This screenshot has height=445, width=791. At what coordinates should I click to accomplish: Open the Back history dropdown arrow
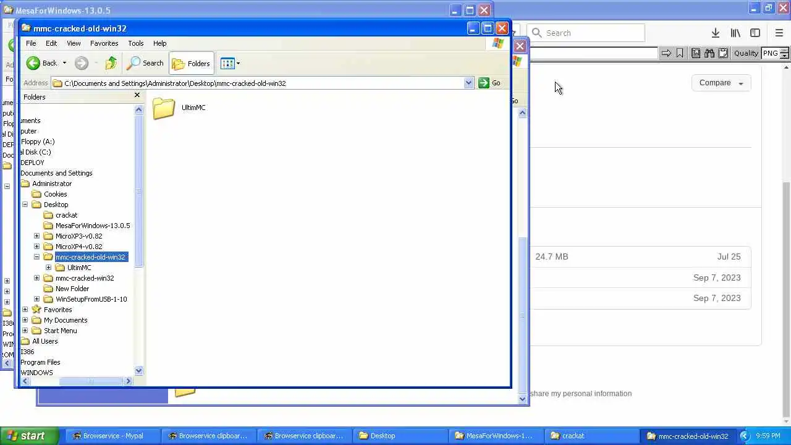pos(64,63)
